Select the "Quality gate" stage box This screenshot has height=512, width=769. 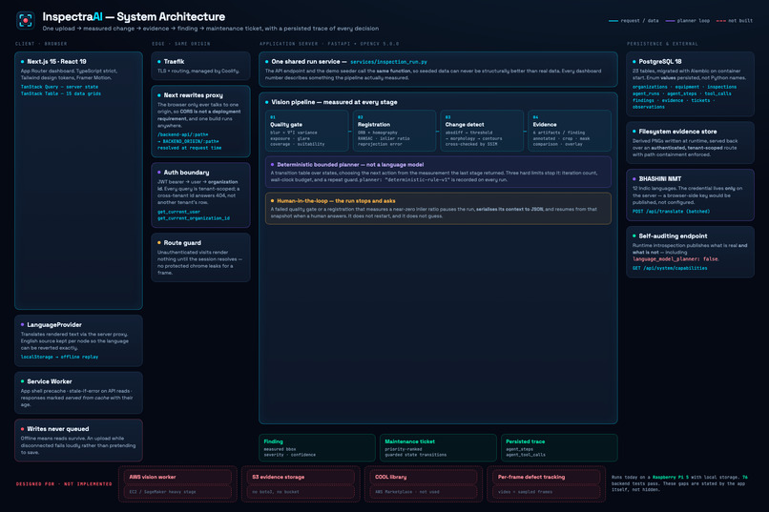[x=307, y=131]
